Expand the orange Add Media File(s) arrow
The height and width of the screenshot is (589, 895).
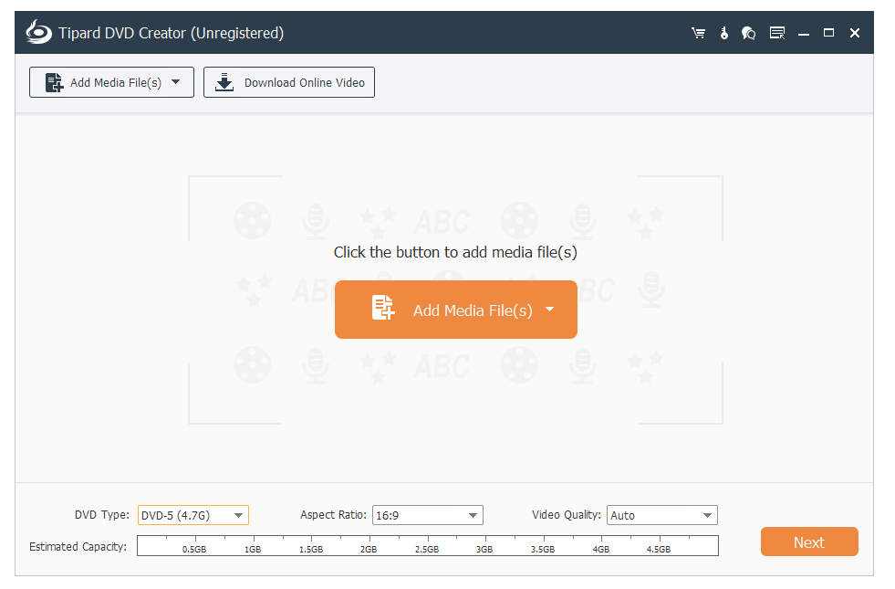coord(549,309)
